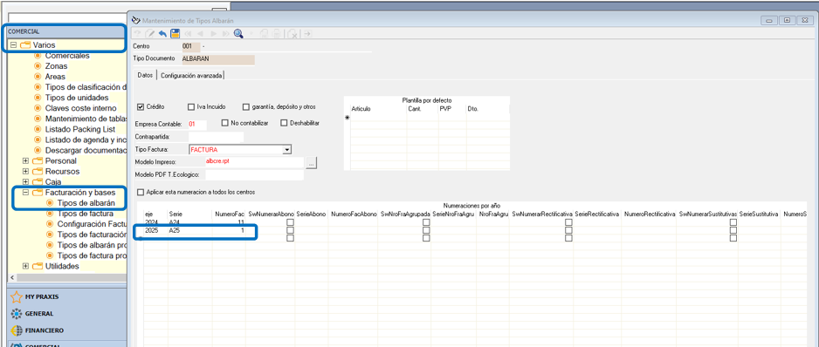This screenshot has width=819, height=347.
Task: Click the orange bullet beside Areas
Action: (37, 77)
